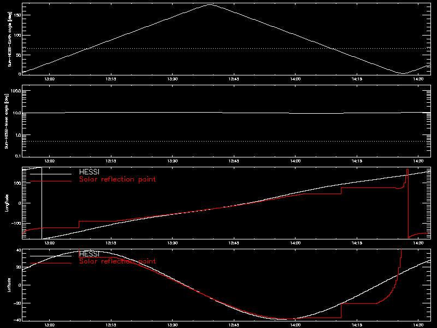
Task: Click the 13:15 time label under Latitude plot
Action: click(x=111, y=325)
